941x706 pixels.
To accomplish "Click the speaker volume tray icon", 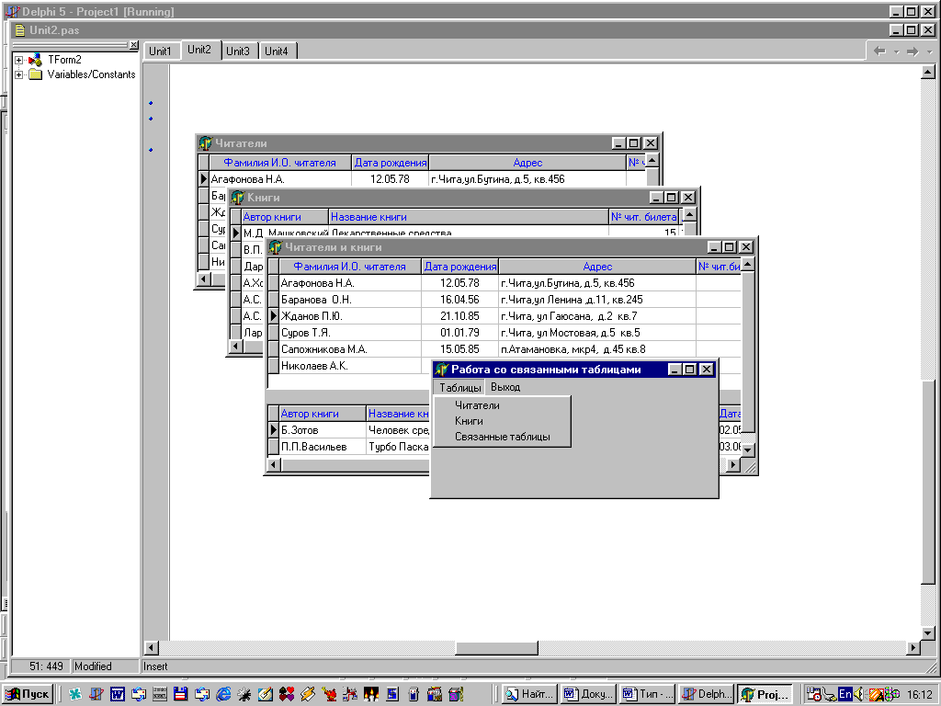I will [858, 694].
